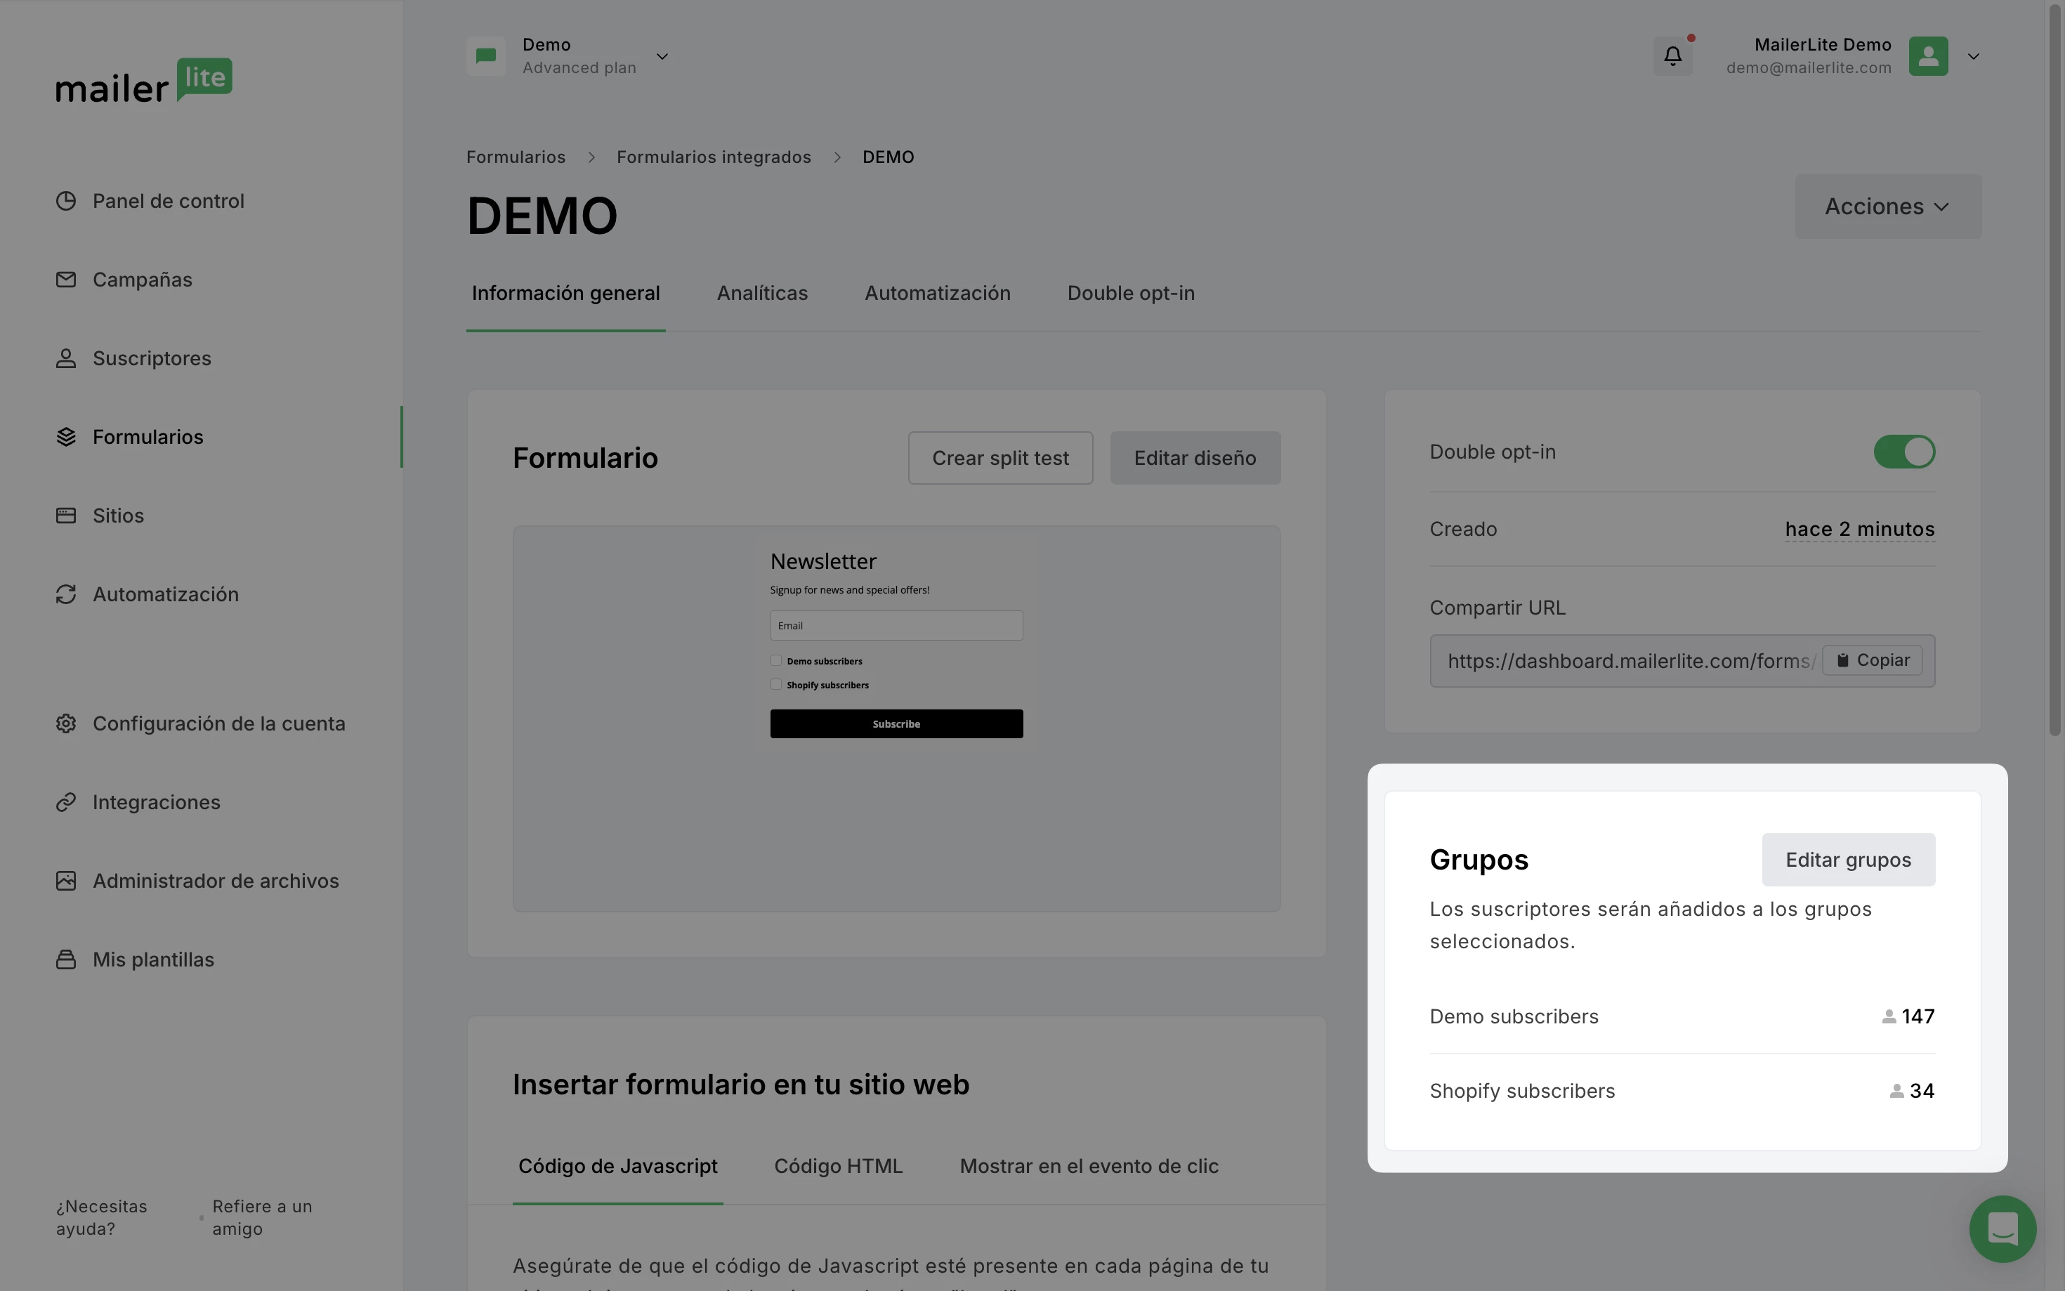Check the Shopify subscribers checkbox in preview
Viewport: 2065px width, 1291px height.
(776, 685)
